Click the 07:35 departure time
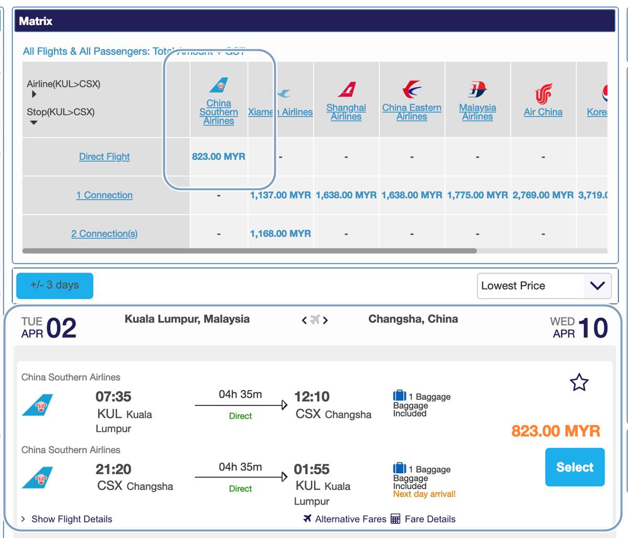 click(114, 397)
